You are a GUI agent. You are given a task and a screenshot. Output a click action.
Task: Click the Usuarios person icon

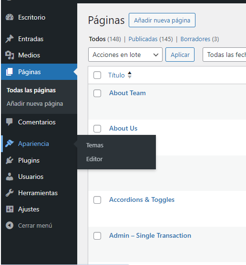pyautogui.click(x=10, y=177)
